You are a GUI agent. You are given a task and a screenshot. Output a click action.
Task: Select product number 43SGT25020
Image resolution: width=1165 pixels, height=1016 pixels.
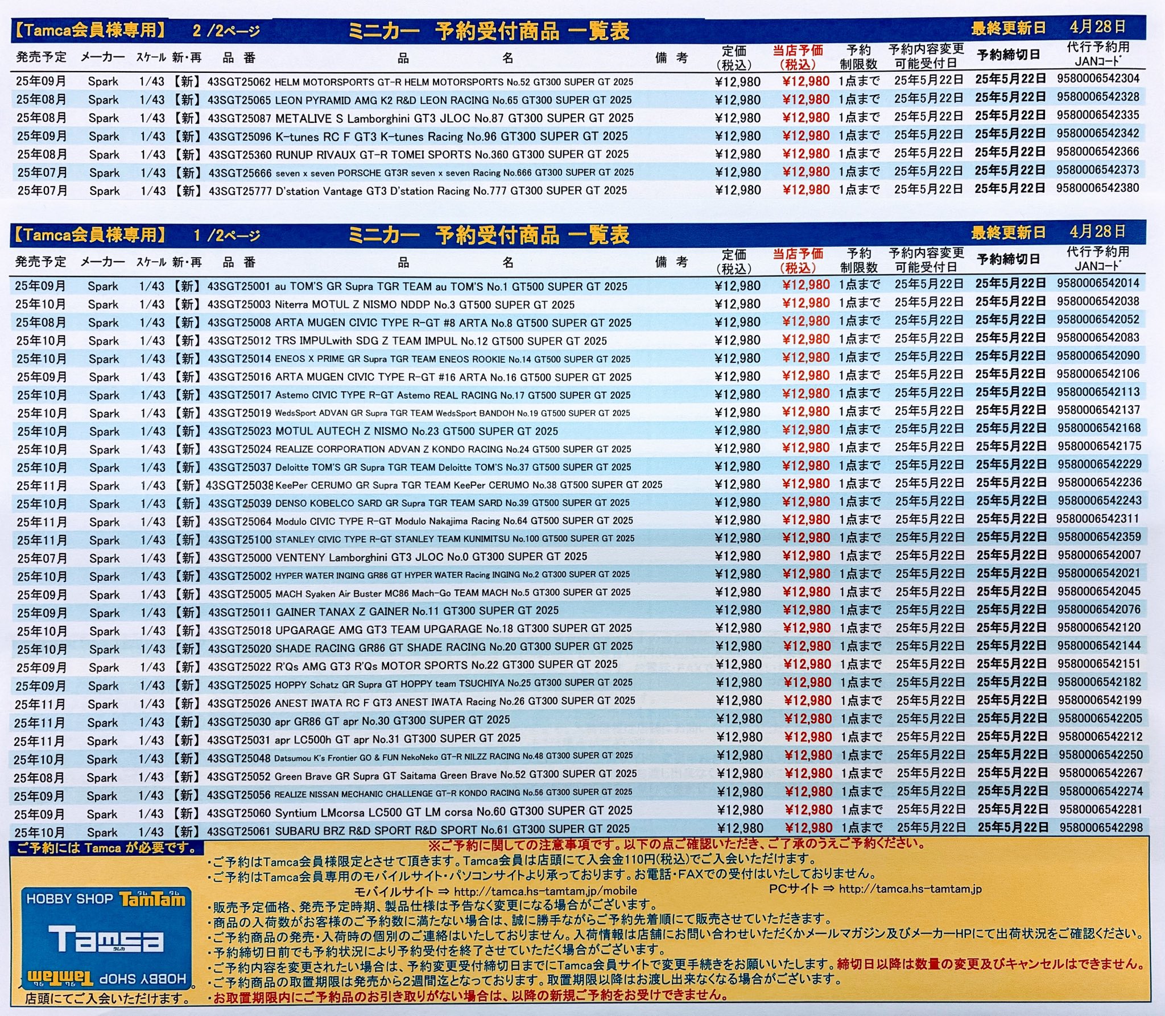(239, 649)
